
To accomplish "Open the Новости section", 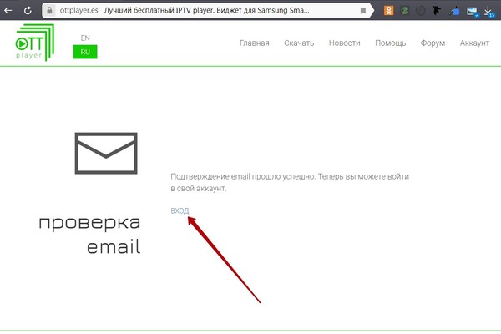I will pyautogui.click(x=344, y=43).
